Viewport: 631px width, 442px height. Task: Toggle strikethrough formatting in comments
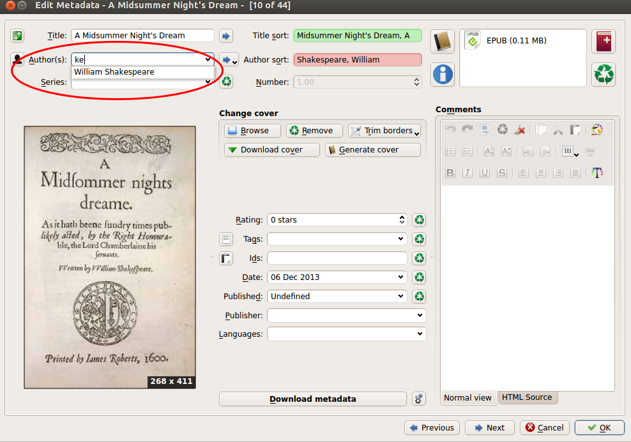502,173
